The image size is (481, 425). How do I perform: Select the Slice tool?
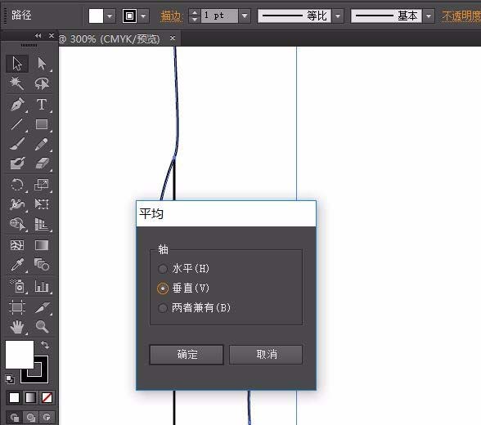click(42, 306)
